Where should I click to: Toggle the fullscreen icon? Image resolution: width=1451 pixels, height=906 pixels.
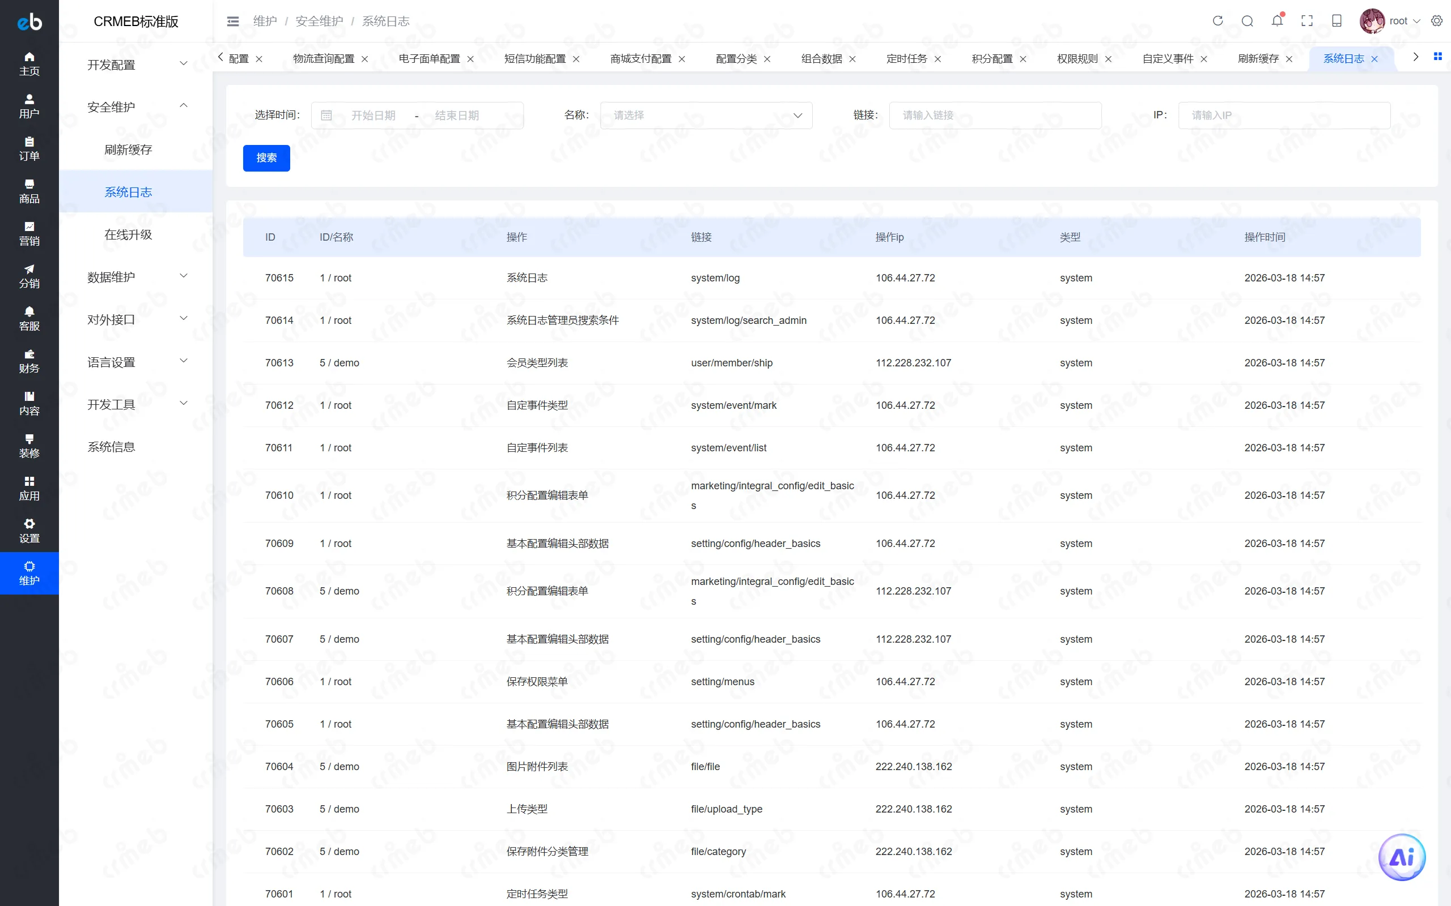point(1307,21)
